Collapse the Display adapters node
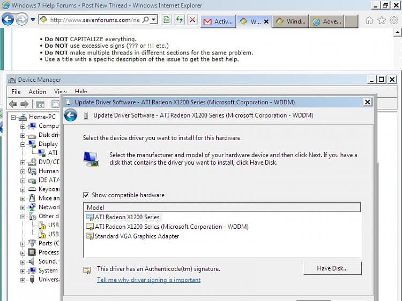The image size is (402, 301). (x=23, y=144)
